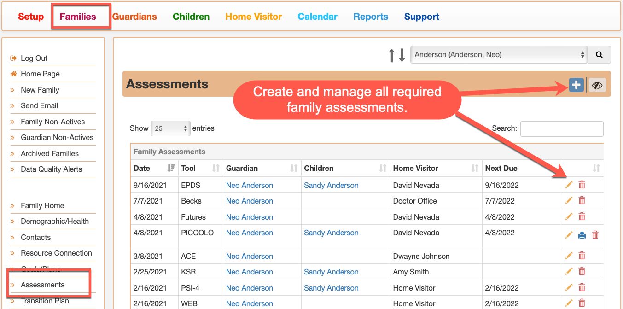Open Resource Connection in the sidebar
The image size is (623, 309).
coord(56,253)
